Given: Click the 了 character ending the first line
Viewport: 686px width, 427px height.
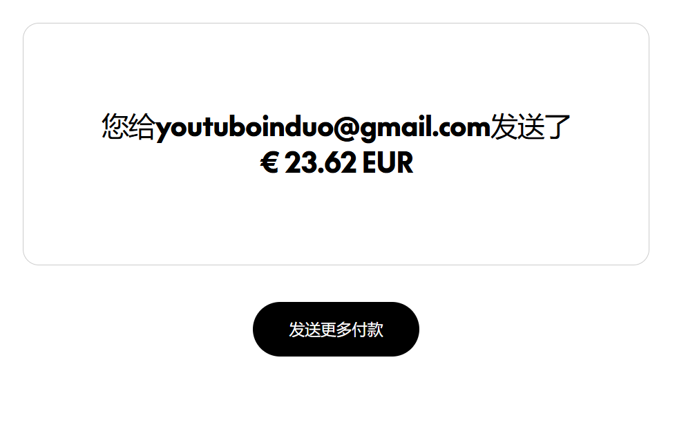Looking at the screenshot, I should (x=558, y=127).
